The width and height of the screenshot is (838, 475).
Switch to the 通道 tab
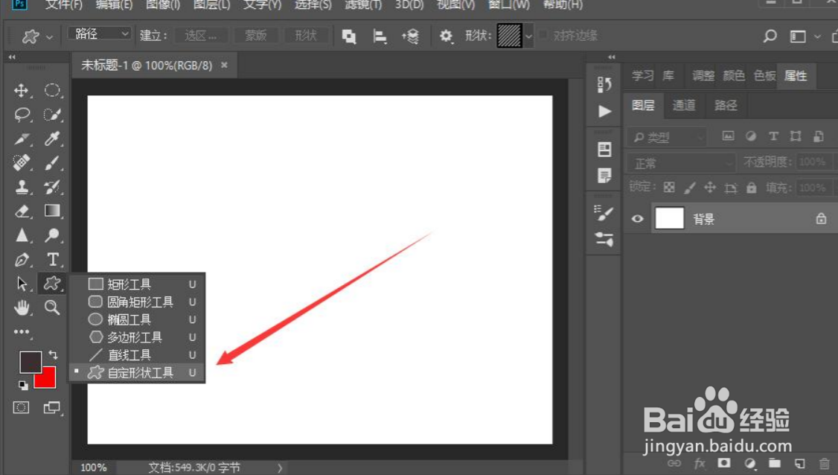[x=683, y=106]
